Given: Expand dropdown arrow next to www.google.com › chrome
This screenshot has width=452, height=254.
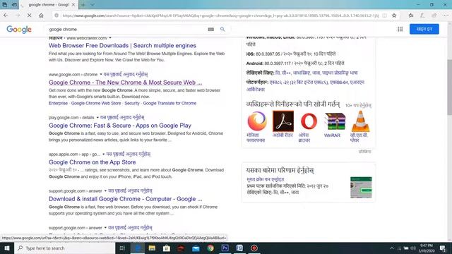Looking at the screenshot, I should 101,74.
